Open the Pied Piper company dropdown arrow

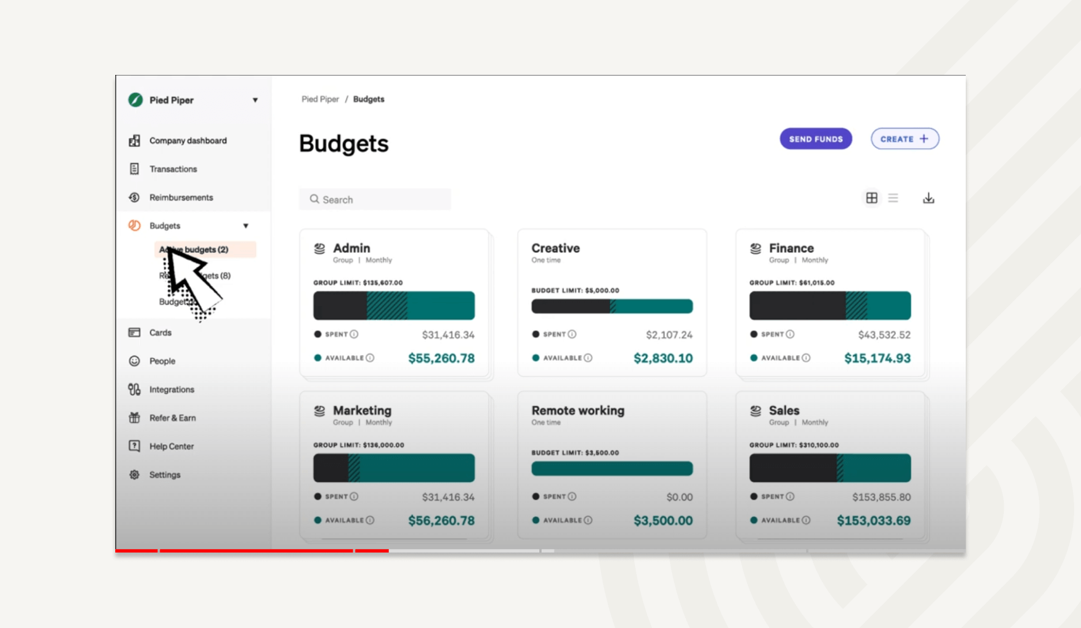[x=255, y=100]
